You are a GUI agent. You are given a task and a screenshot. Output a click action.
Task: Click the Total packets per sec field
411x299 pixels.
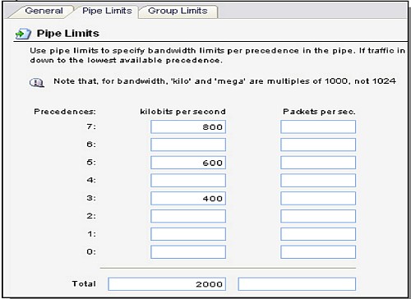coord(297,284)
